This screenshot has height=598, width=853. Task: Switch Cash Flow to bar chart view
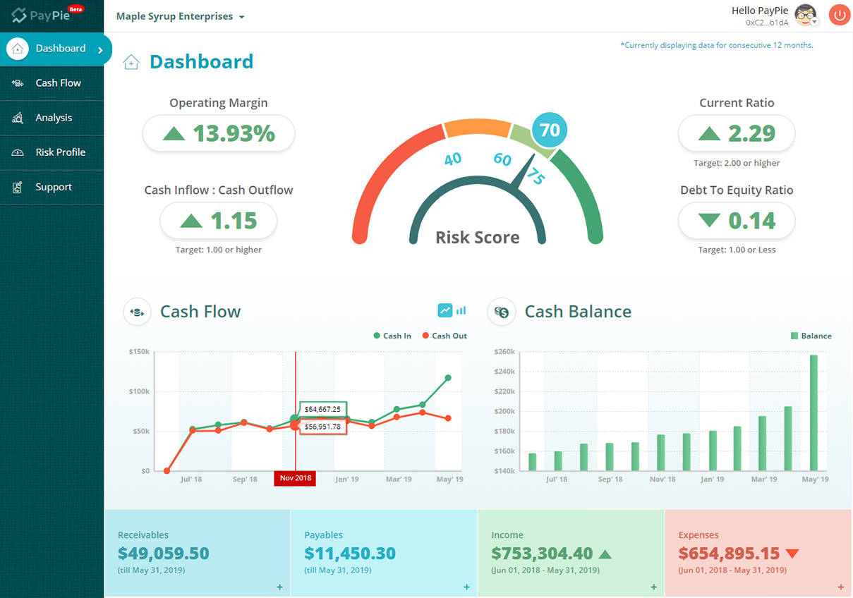[x=462, y=310]
